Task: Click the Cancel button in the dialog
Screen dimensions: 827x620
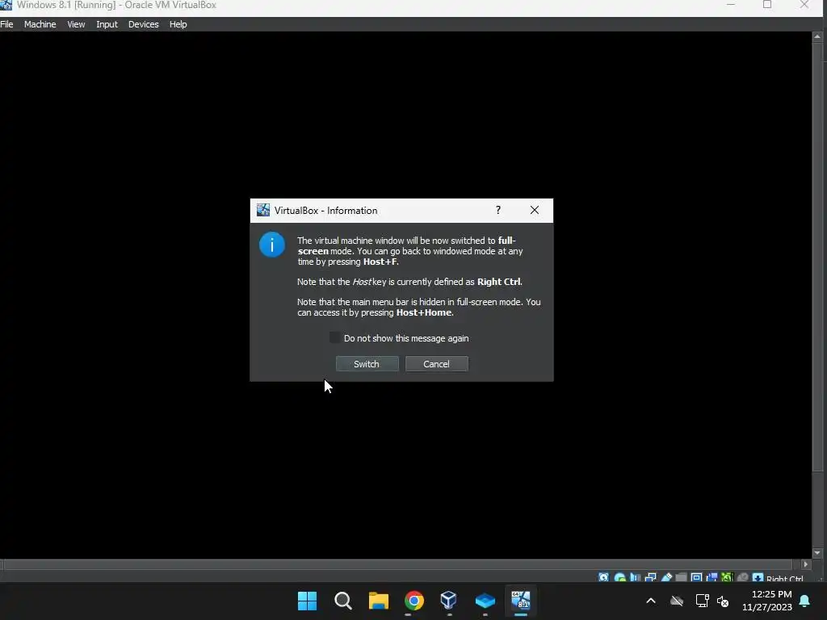Action: 436,364
